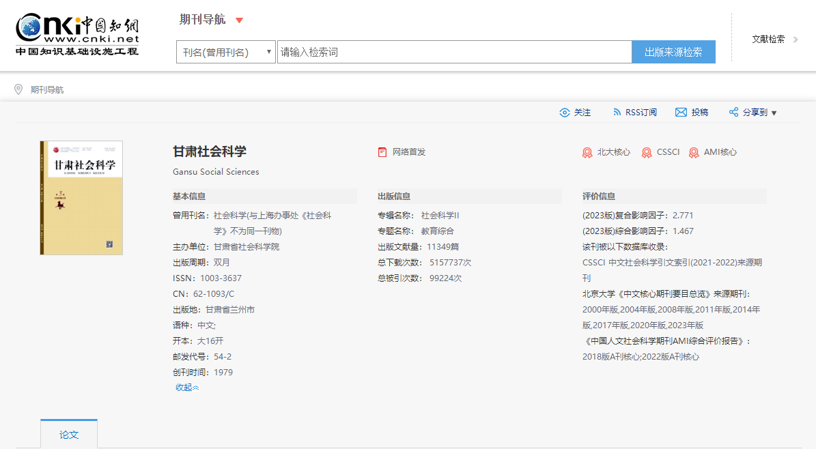Click the 期刊导航 breadcrumb link
This screenshot has width=816, height=449.
pos(47,89)
